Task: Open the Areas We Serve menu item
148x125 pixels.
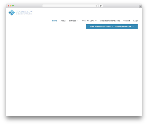Action: click(88, 21)
